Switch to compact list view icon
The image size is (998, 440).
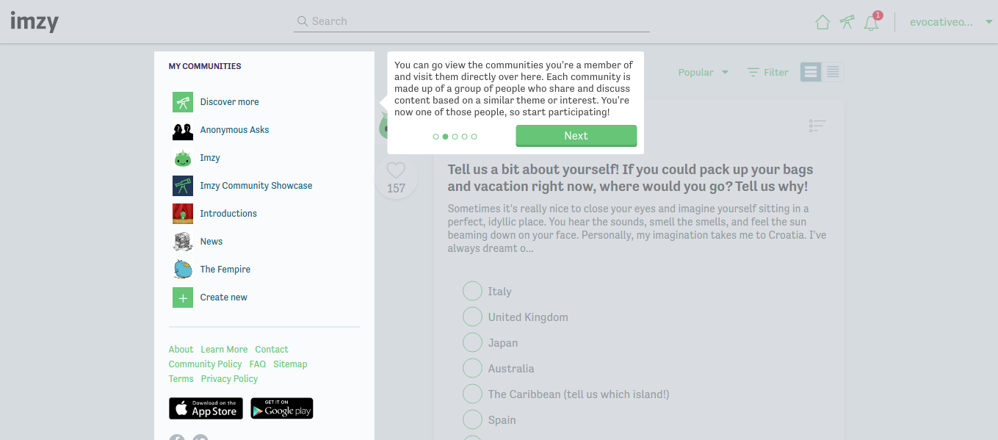point(833,72)
